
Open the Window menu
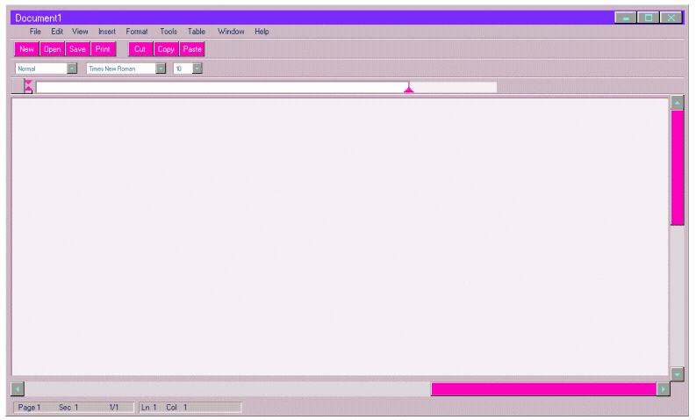pyautogui.click(x=231, y=32)
